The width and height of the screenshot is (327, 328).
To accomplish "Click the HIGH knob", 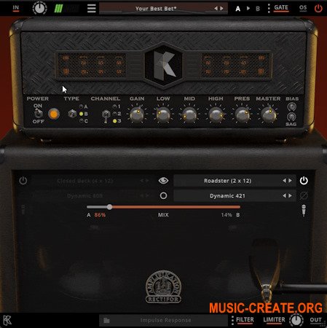I will (x=216, y=114).
